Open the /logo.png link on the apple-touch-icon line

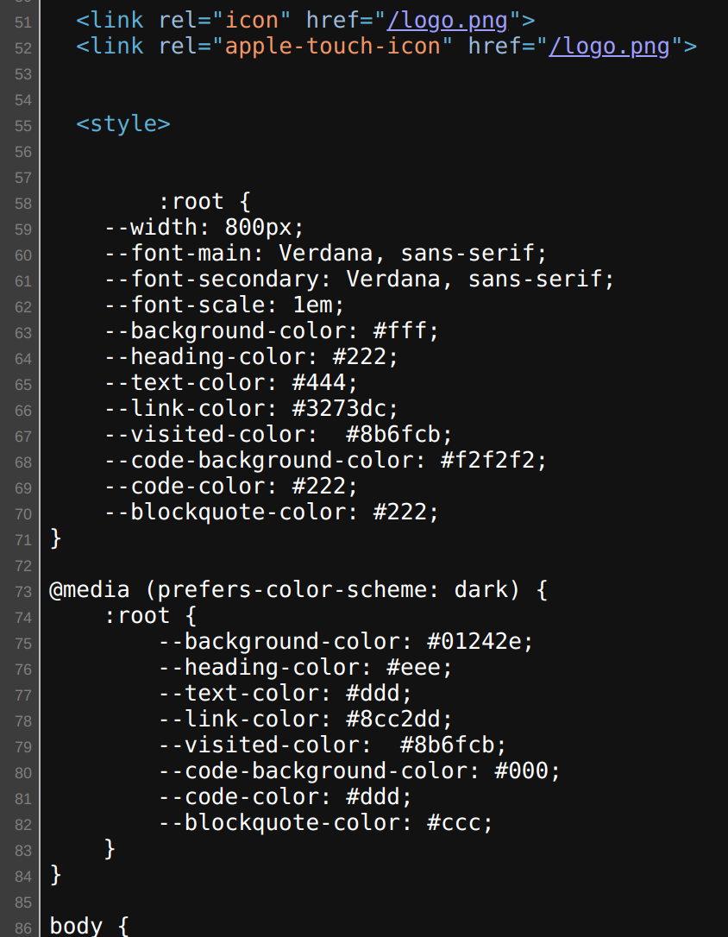[609, 45]
